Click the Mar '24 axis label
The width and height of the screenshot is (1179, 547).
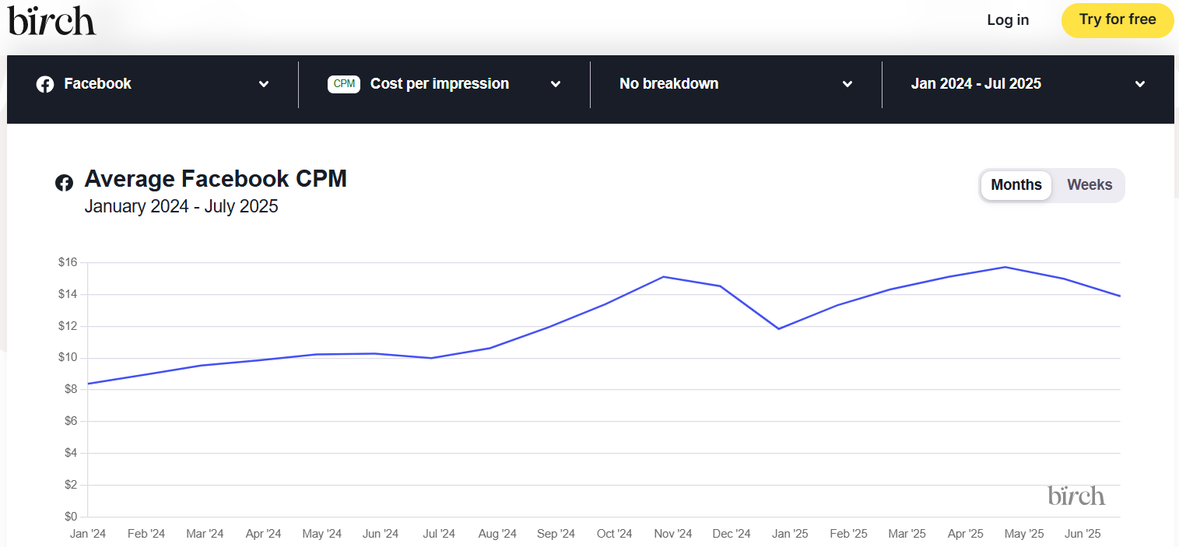(x=205, y=534)
